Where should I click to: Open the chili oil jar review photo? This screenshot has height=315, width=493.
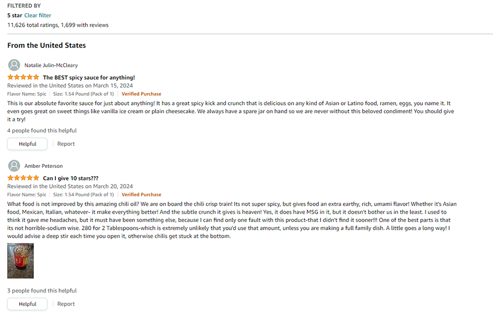pyautogui.click(x=20, y=261)
